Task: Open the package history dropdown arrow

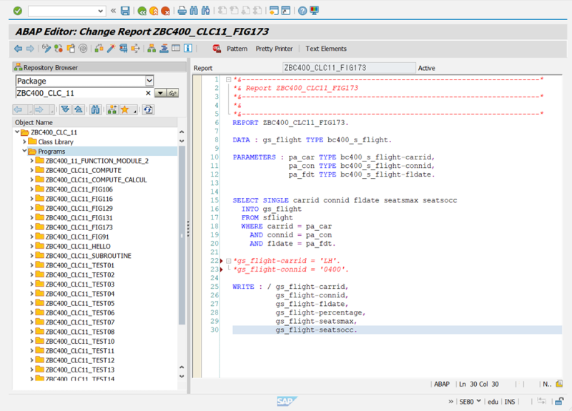Action: 160,93
